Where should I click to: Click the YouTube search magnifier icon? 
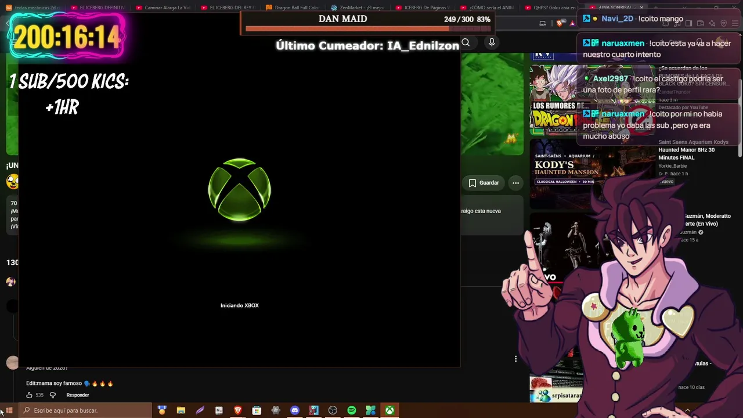466,42
